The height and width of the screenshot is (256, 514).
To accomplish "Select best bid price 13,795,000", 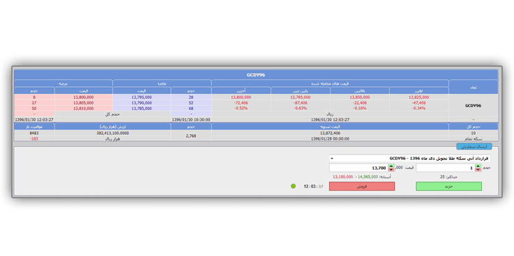I will coord(142,97).
